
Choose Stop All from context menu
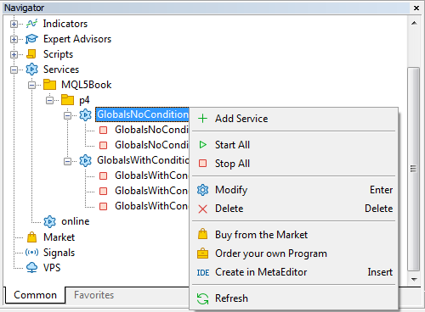tap(294, 164)
